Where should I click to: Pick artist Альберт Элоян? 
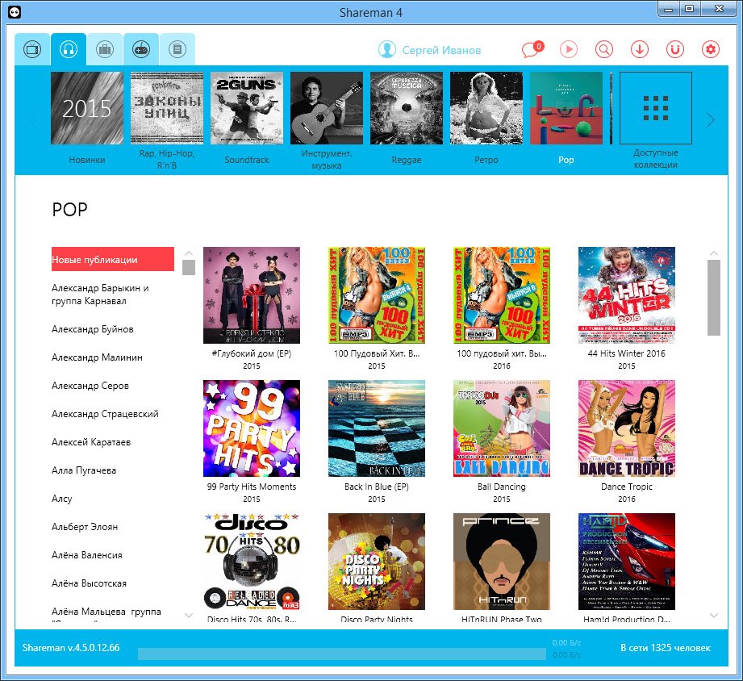click(85, 527)
